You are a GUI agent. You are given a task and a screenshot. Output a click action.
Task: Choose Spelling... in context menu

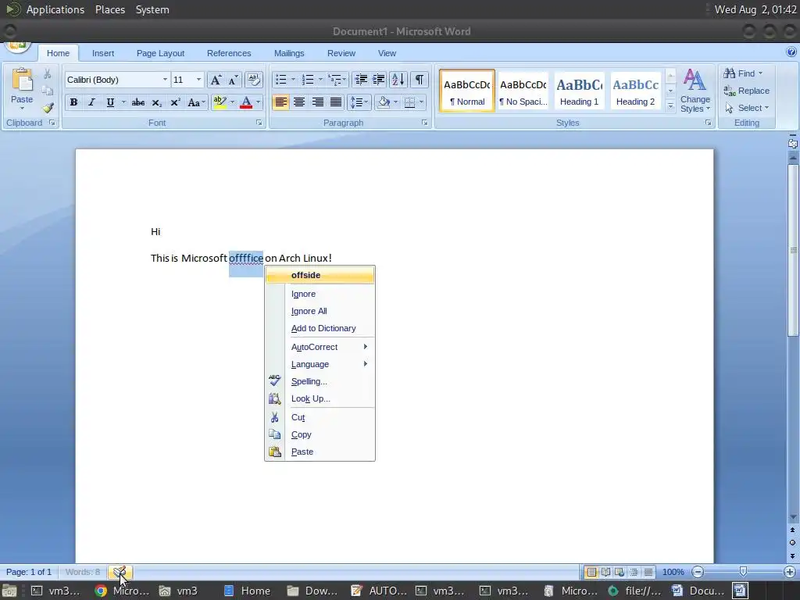pyautogui.click(x=320, y=381)
